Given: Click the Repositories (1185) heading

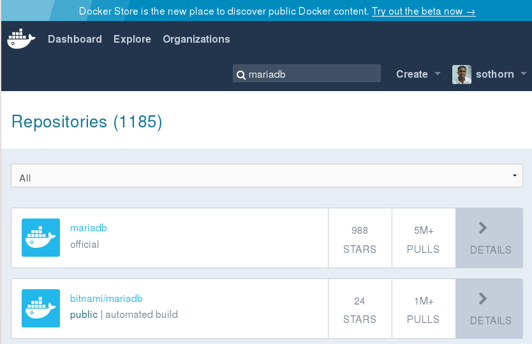Looking at the screenshot, I should (87, 122).
